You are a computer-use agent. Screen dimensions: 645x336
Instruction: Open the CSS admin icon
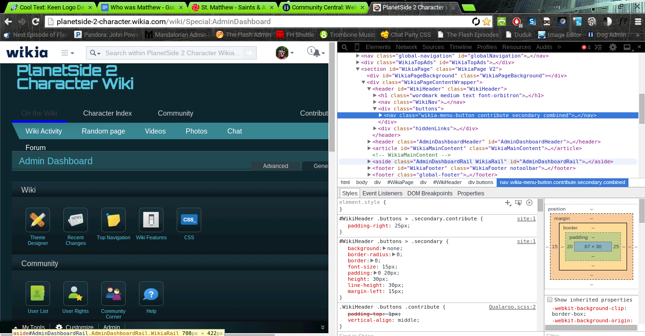tap(189, 220)
